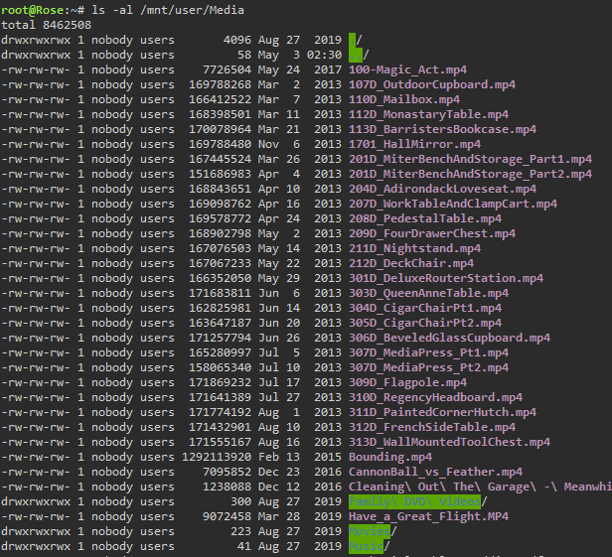The height and width of the screenshot is (557, 612).
Task: Select filename Have_a_Great_Flight.MP4
Action: 428,516
